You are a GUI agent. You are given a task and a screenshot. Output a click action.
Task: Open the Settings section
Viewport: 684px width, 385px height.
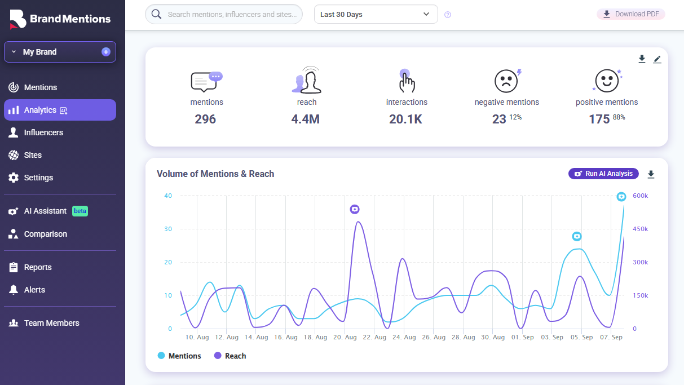coord(37,177)
